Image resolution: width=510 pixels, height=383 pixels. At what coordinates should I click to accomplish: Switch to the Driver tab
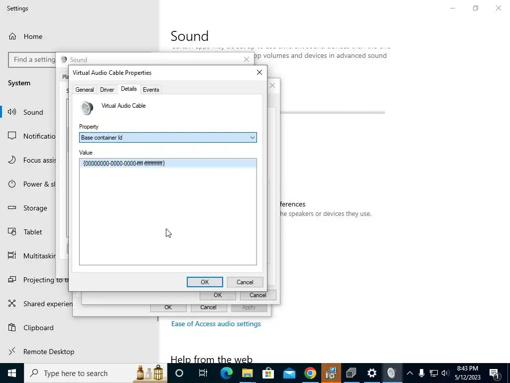coord(107,90)
